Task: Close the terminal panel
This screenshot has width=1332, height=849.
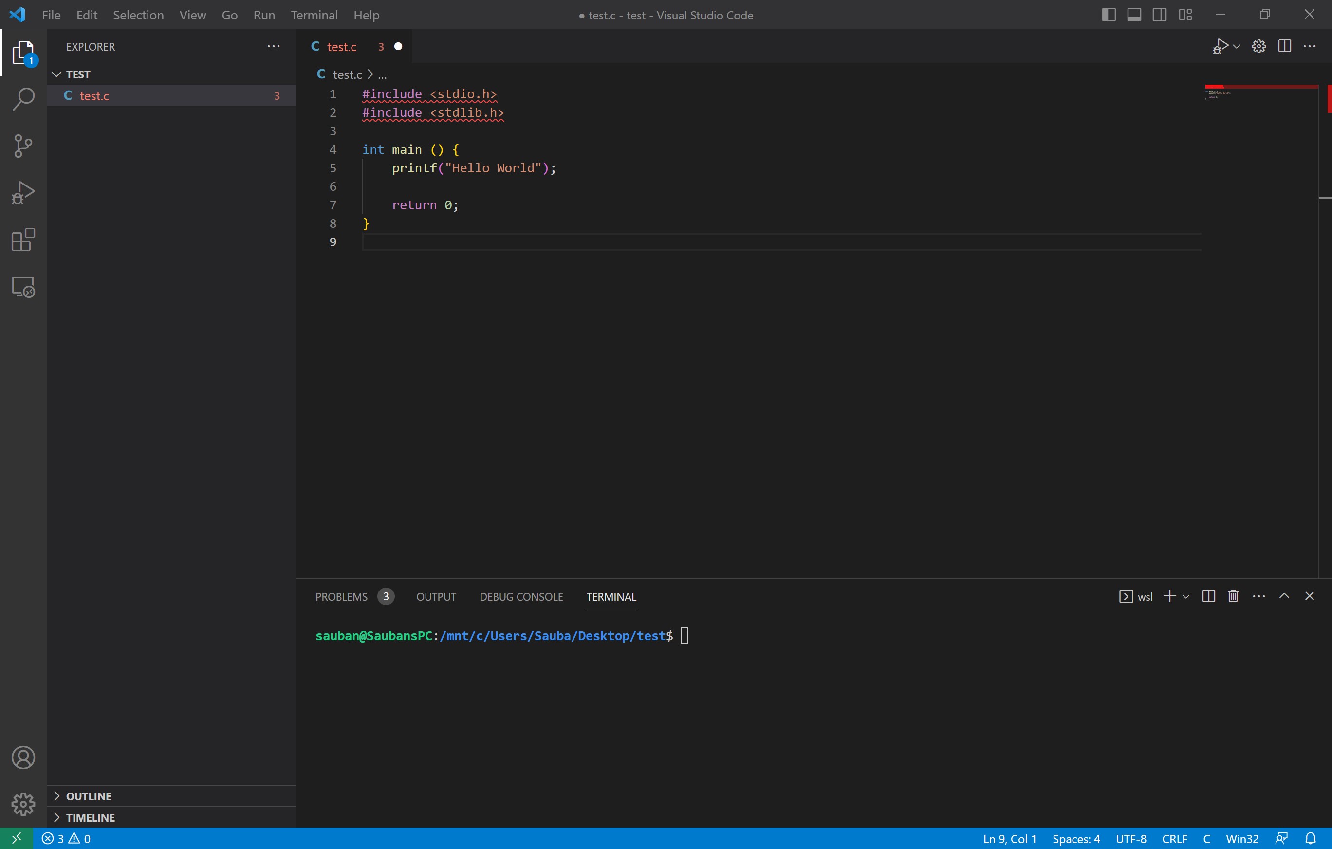Action: (1309, 596)
